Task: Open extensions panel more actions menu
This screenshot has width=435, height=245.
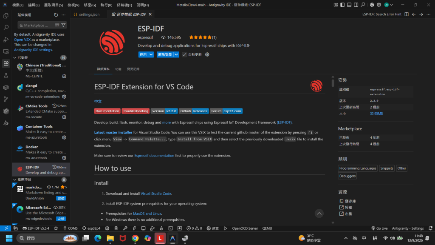Action: click(x=64, y=15)
